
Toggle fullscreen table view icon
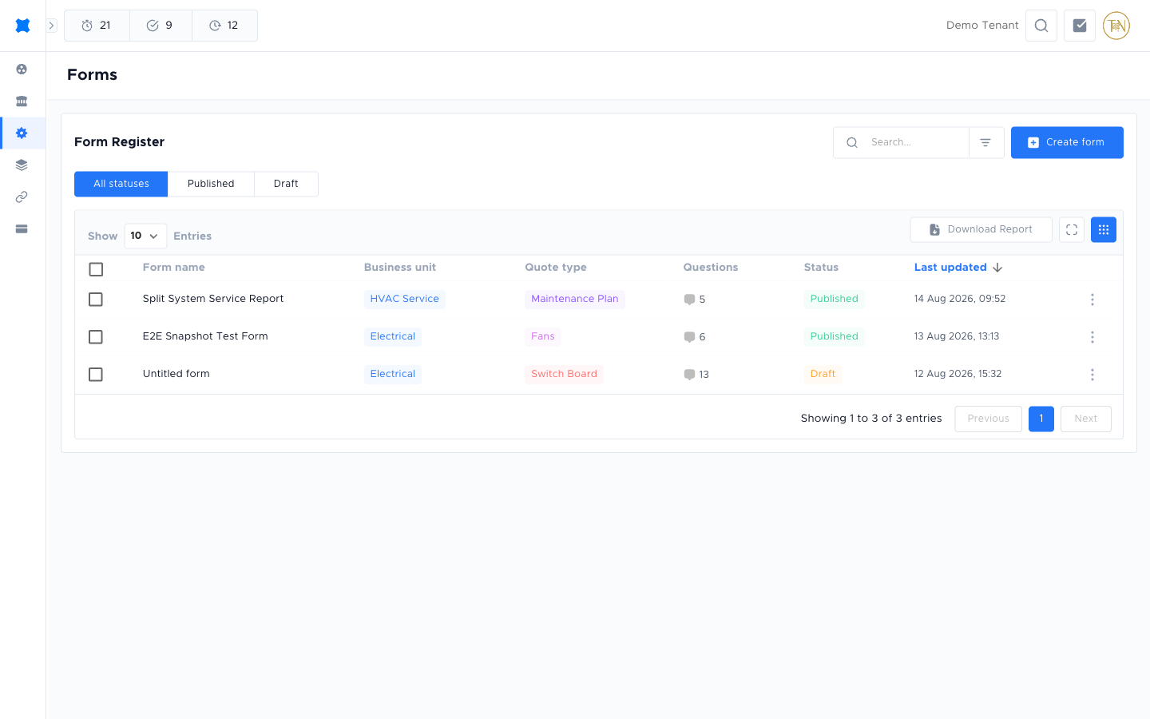1072,229
